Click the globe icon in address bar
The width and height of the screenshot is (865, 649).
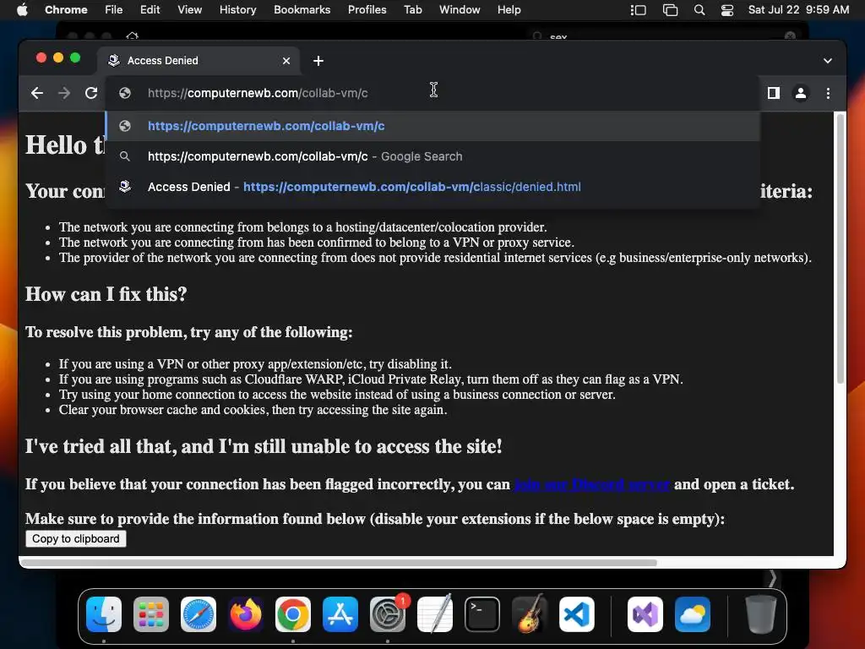(x=125, y=93)
